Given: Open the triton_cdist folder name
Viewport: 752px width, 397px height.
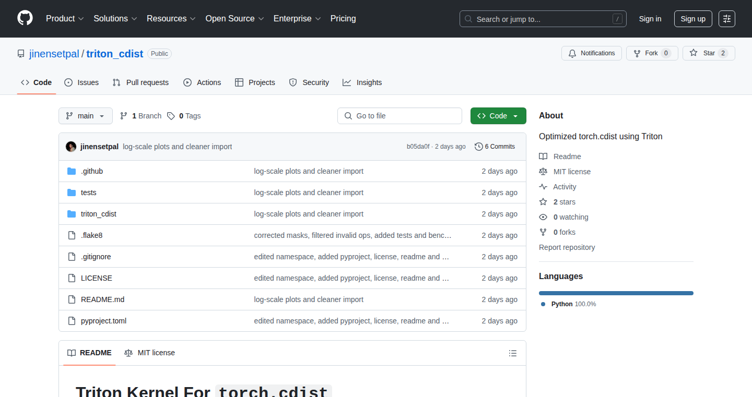Looking at the screenshot, I should (99, 214).
